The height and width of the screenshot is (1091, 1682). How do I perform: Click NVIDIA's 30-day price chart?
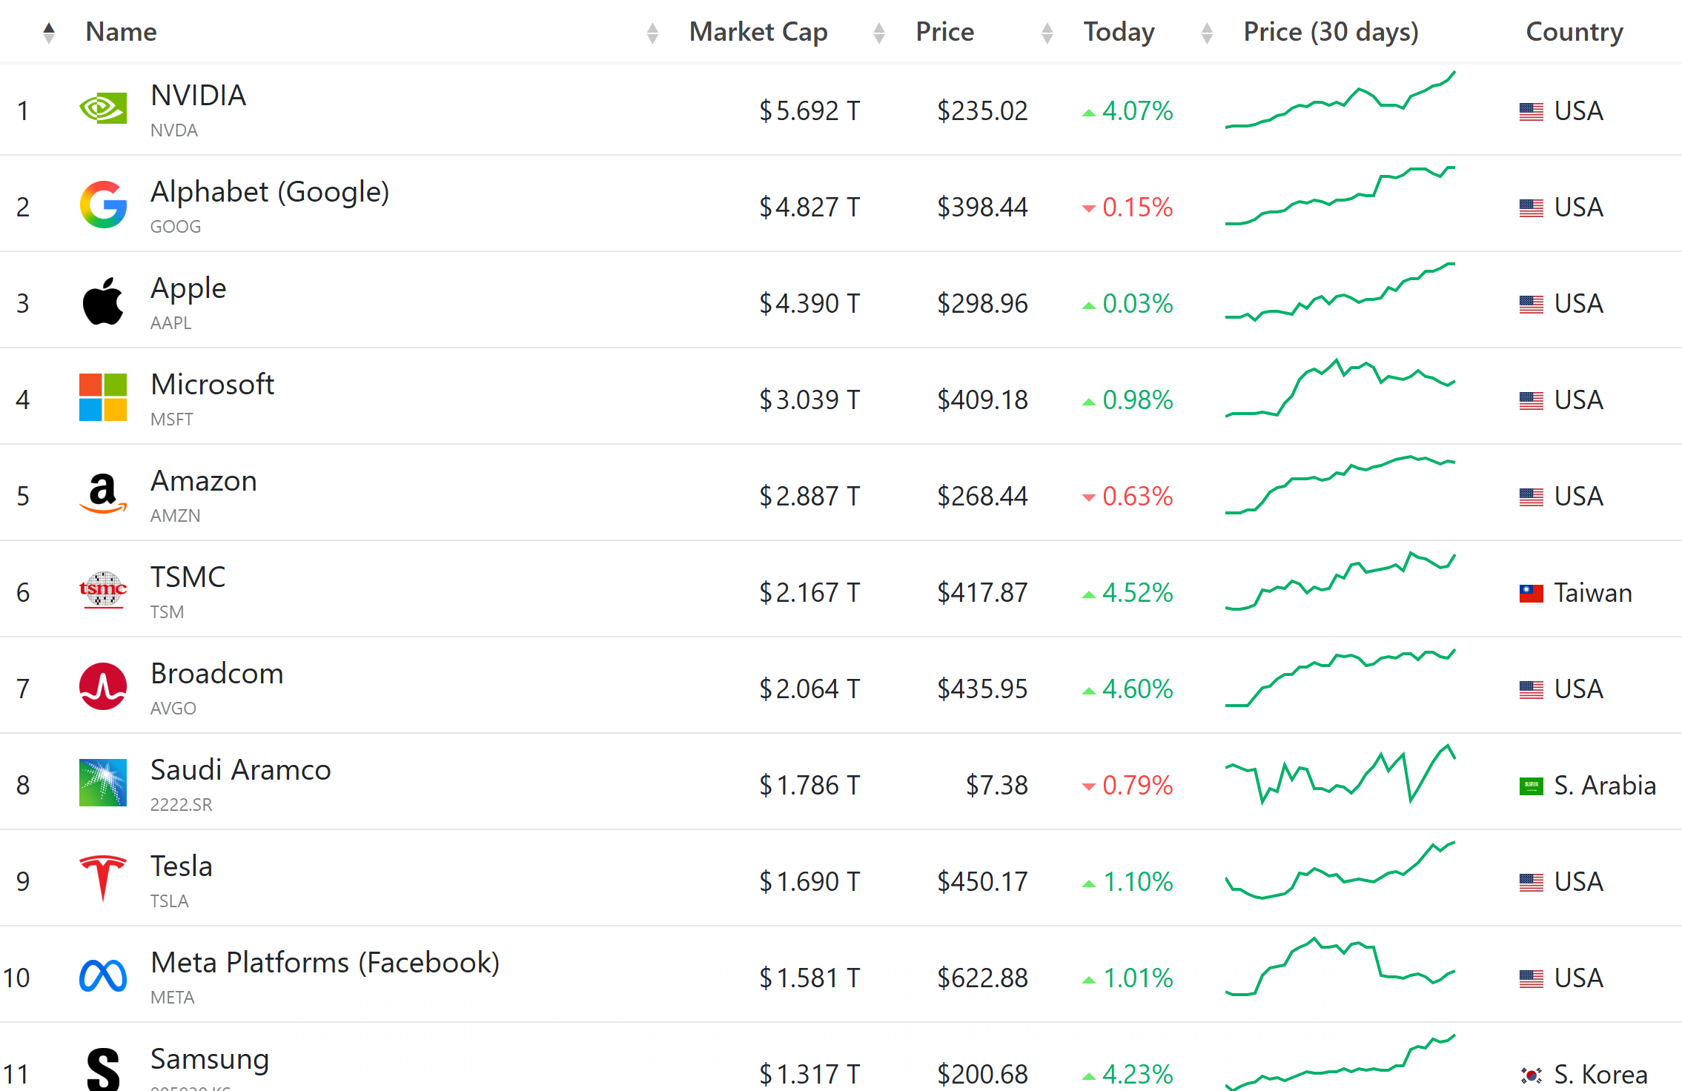click(x=1340, y=99)
